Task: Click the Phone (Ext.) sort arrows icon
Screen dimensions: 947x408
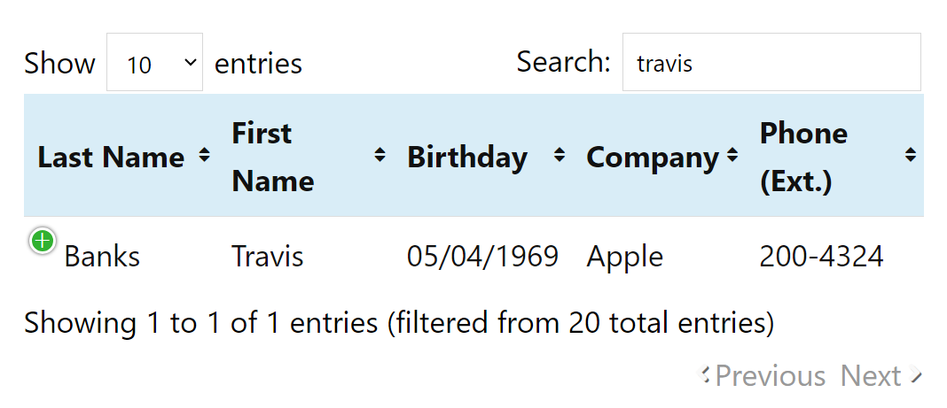Action: point(910,156)
